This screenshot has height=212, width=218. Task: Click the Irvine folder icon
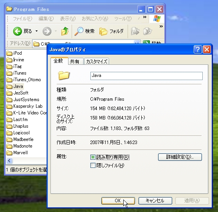point(9,60)
